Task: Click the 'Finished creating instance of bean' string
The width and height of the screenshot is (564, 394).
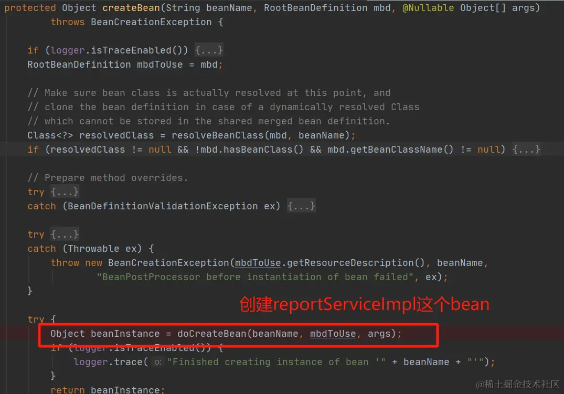Action: [276, 362]
